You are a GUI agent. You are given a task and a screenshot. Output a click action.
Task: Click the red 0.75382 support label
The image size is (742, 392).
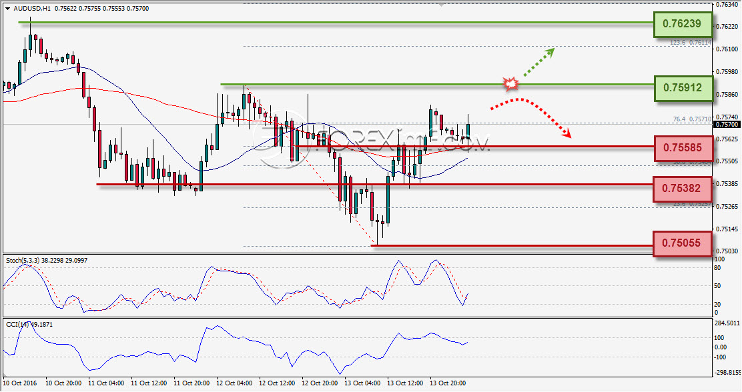(x=682, y=189)
